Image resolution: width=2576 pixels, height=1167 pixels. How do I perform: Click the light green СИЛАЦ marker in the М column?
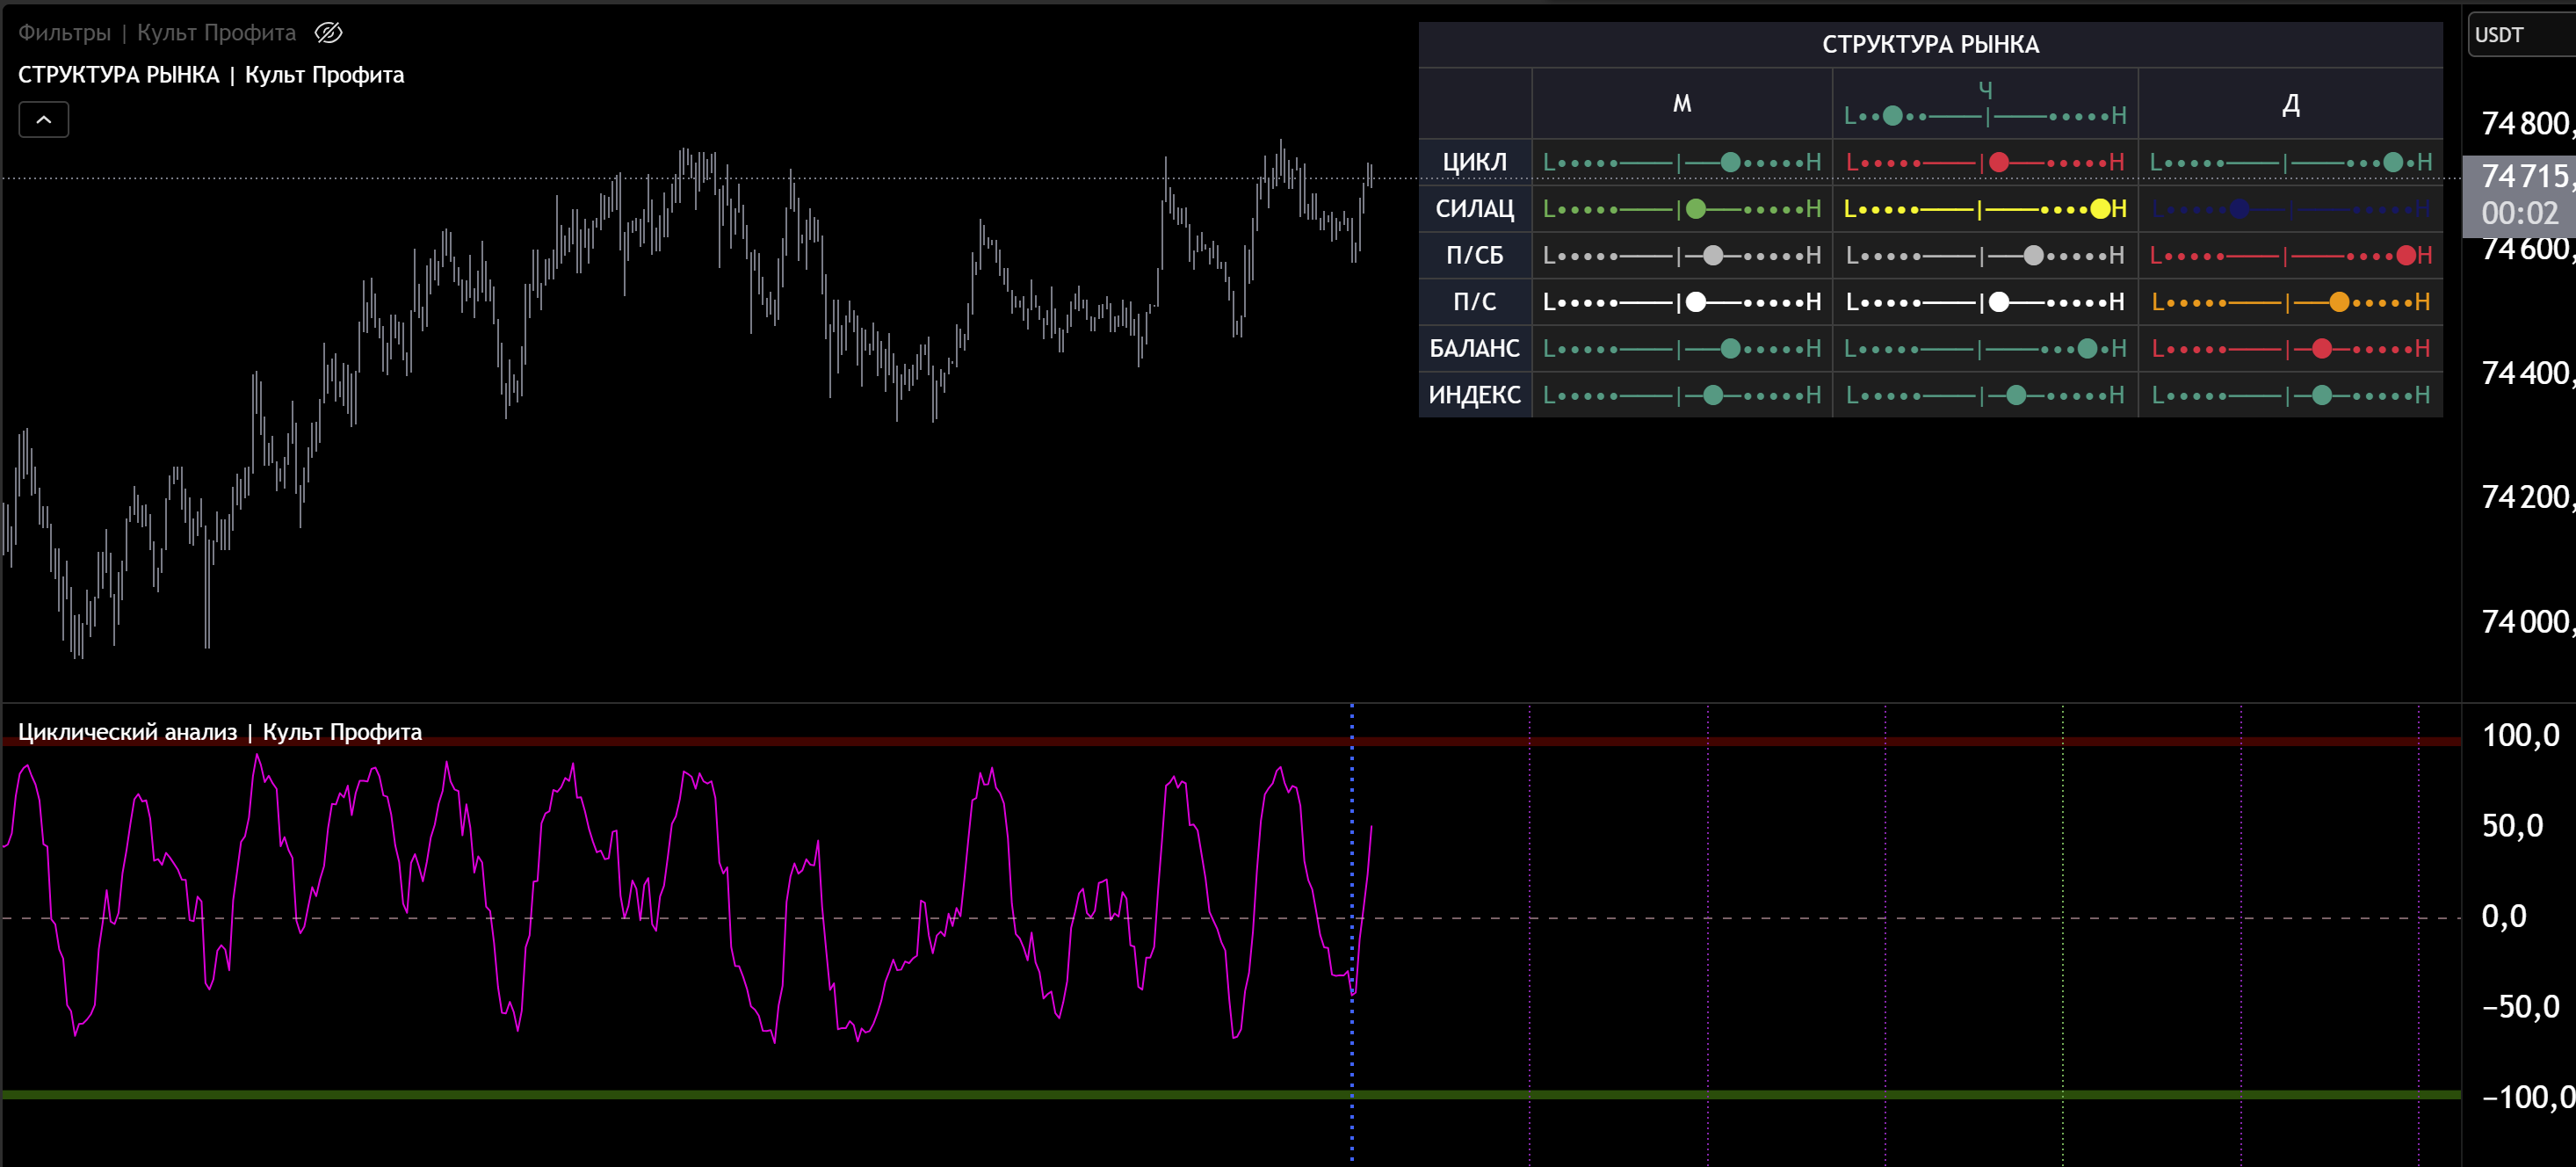pos(1695,208)
